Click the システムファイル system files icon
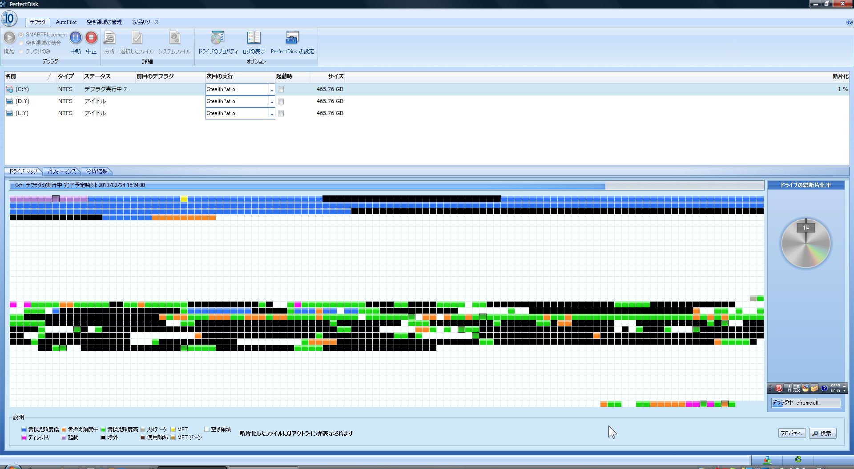This screenshot has width=854, height=469. point(174,38)
